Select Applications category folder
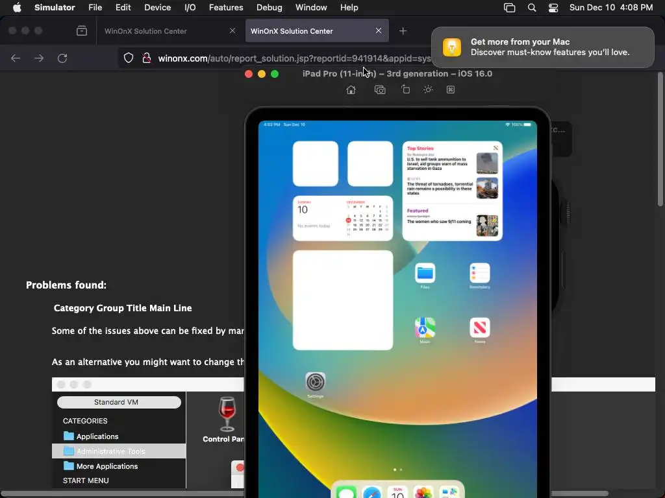665x498 pixels. click(91, 436)
